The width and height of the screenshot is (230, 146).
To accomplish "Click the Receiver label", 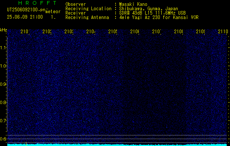I will [76, 13].
